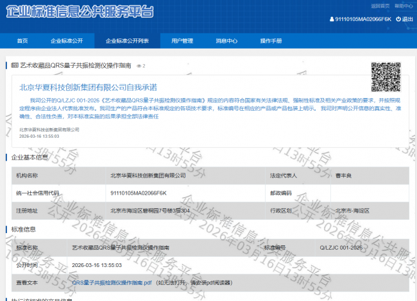Click the document icon before the standard title
Image resolution: width=417 pixels, height=301 pixels.
[15, 65]
